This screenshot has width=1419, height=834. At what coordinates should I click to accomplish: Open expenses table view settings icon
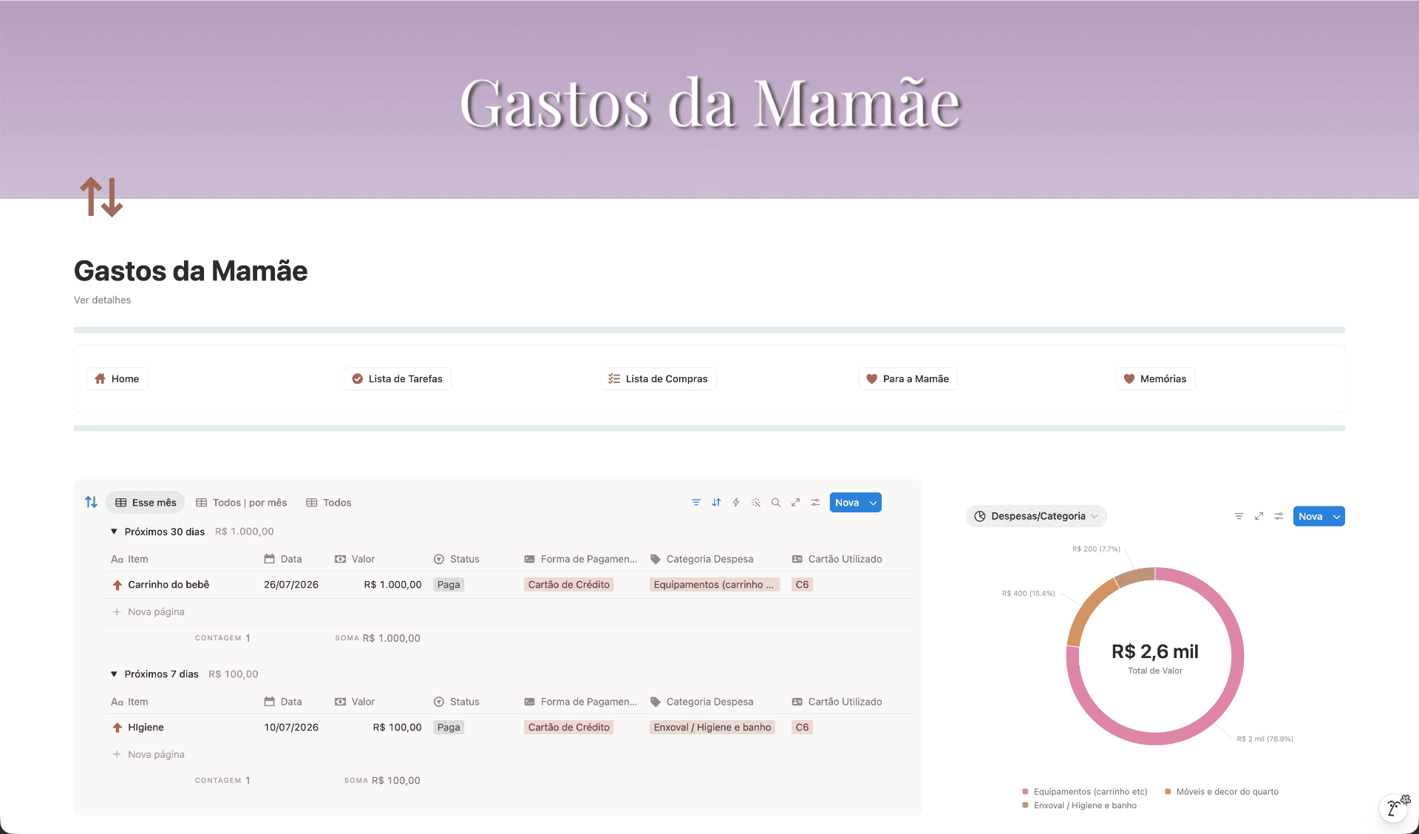tap(815, 503)
